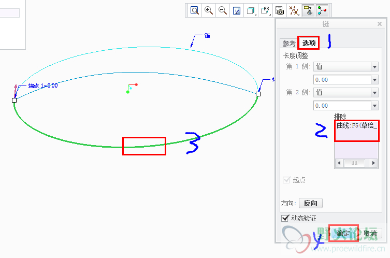Click the 确定 button
Image resolution: width=390 pixels, height=258 pixels.
point(343,233)
